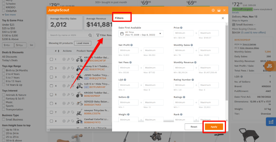The image size is (276, 142).
Task: Click the Rating Number help icon
Action: [193, 80]
